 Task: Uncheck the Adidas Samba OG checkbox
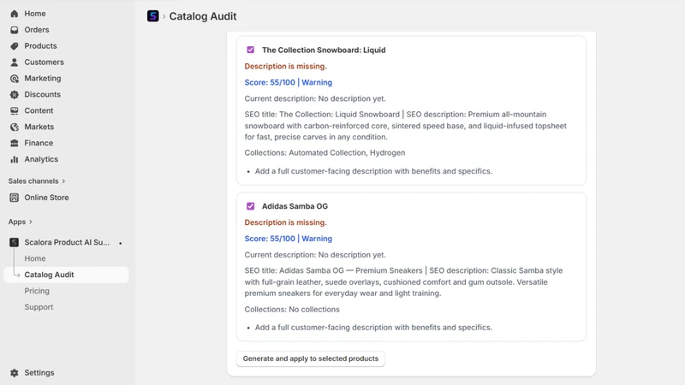coord(250,206)
